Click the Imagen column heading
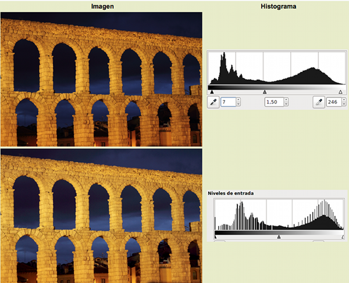Viewport: 349px width, 283px height. [102, 6]
